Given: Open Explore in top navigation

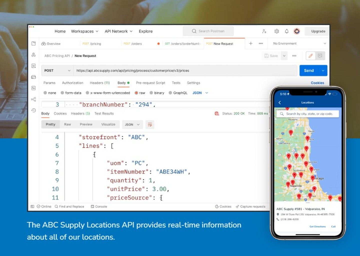Looking at the screenshot, I should pos(146,31).
